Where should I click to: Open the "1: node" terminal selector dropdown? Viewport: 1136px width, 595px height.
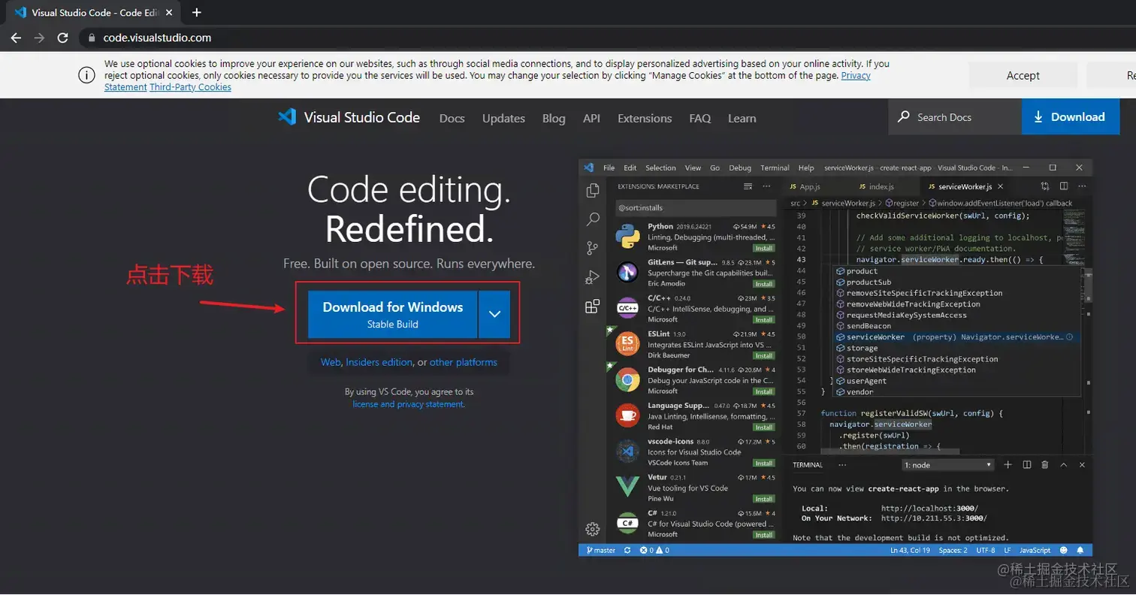coord(949,464)
